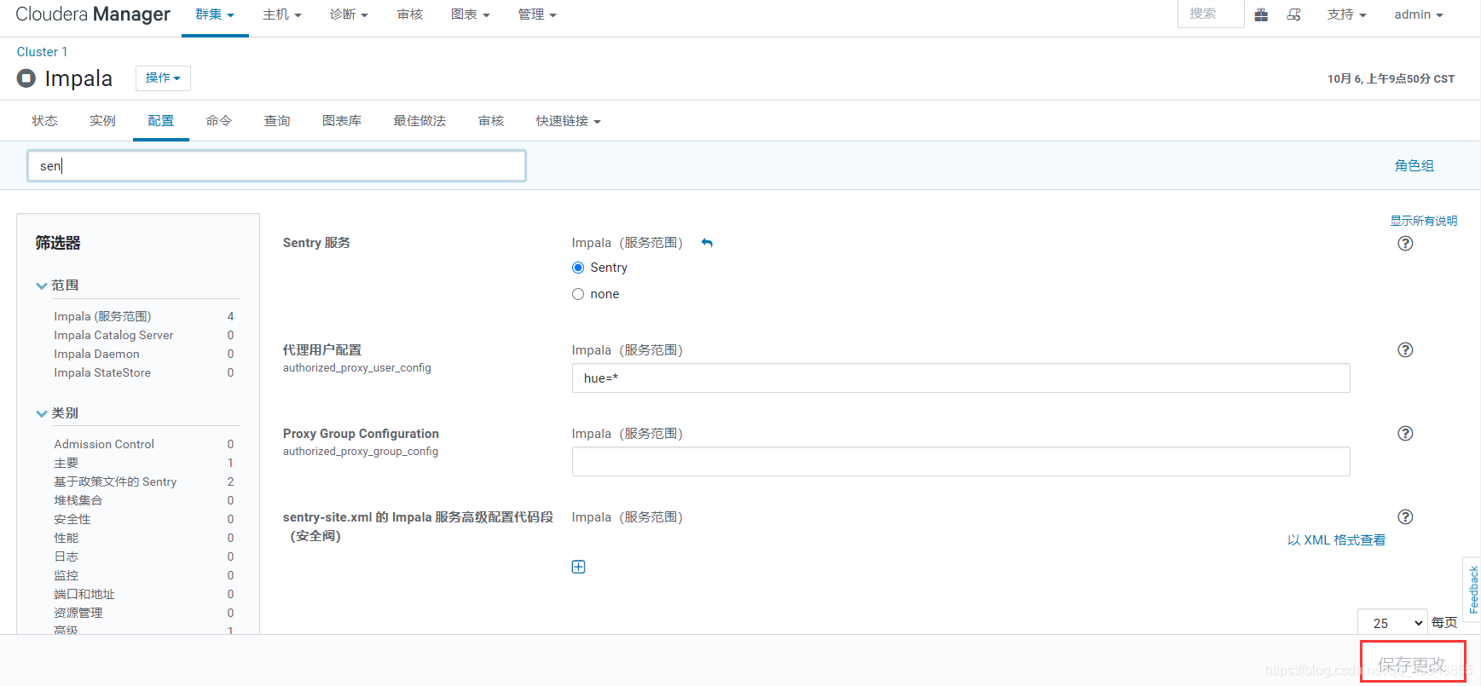Open the 群集 dropdown menu
The image size is (1481, 686).
[215, 15]
